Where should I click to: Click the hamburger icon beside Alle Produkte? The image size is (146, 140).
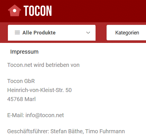17,33
